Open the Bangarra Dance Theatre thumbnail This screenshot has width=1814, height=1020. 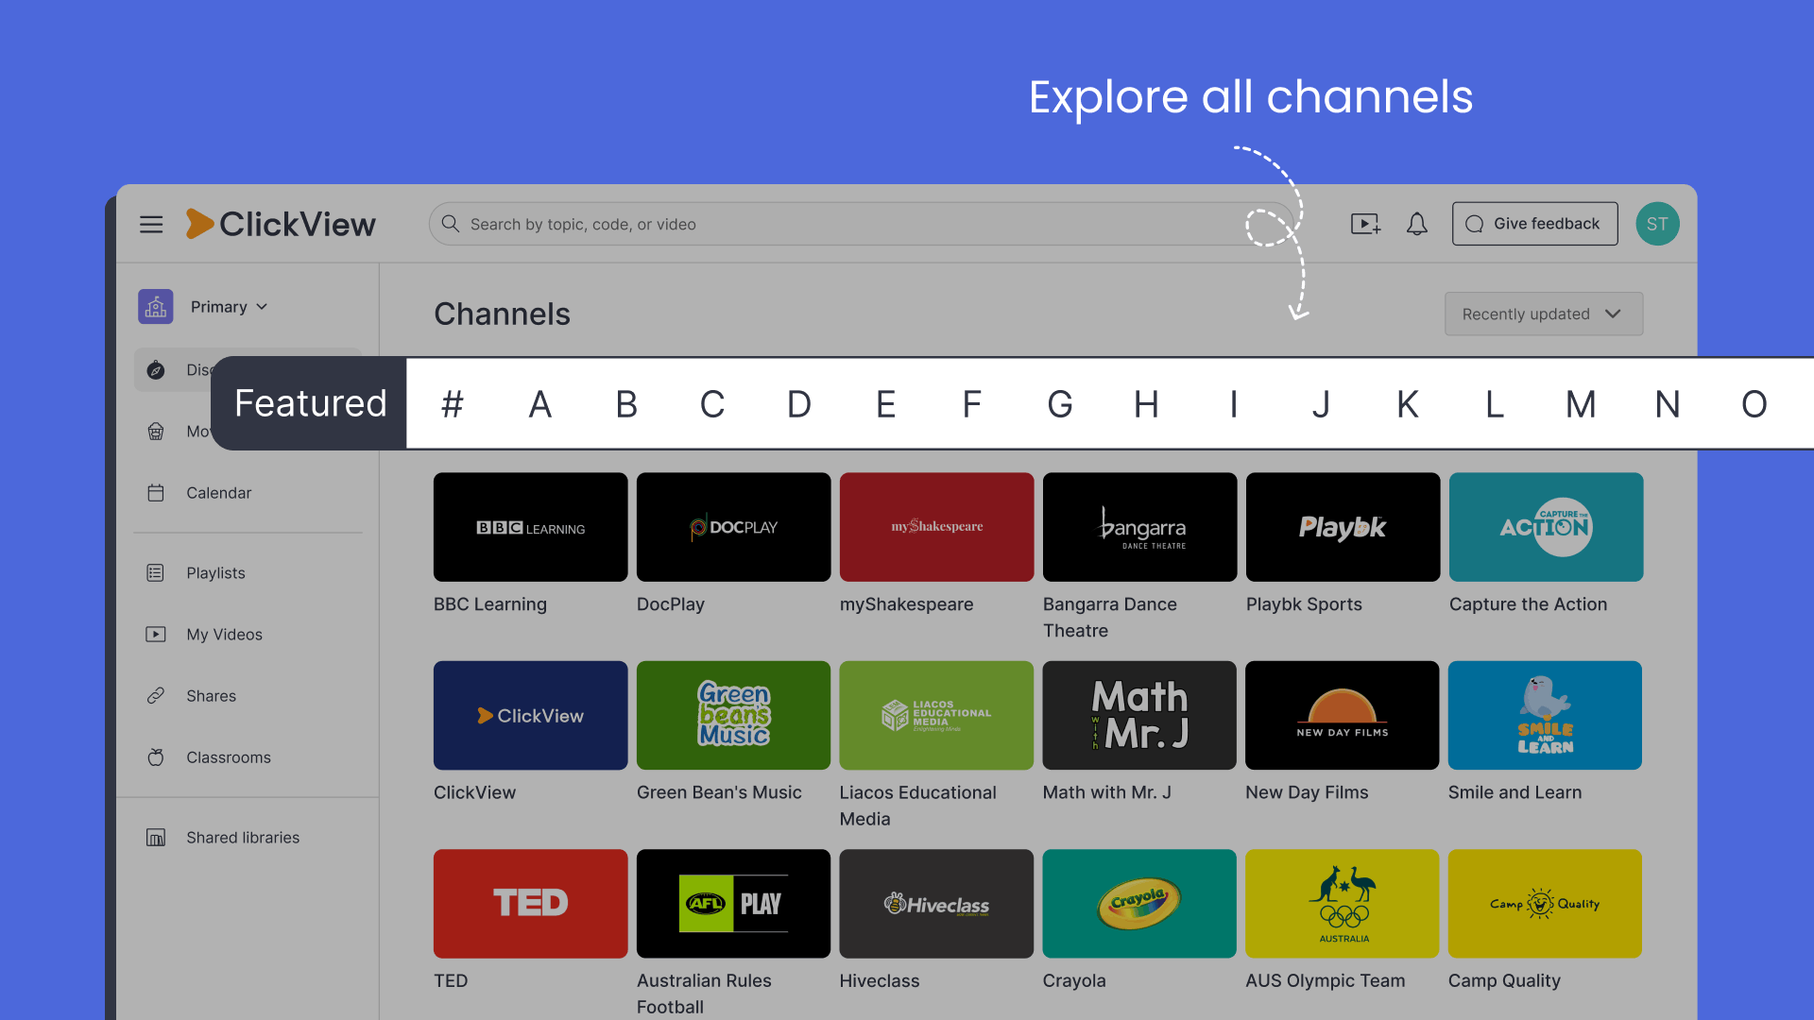(1139, 527)
